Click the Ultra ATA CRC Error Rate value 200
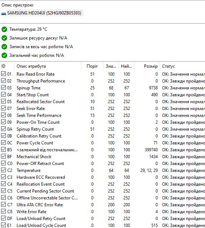 (x=111, y=205)
